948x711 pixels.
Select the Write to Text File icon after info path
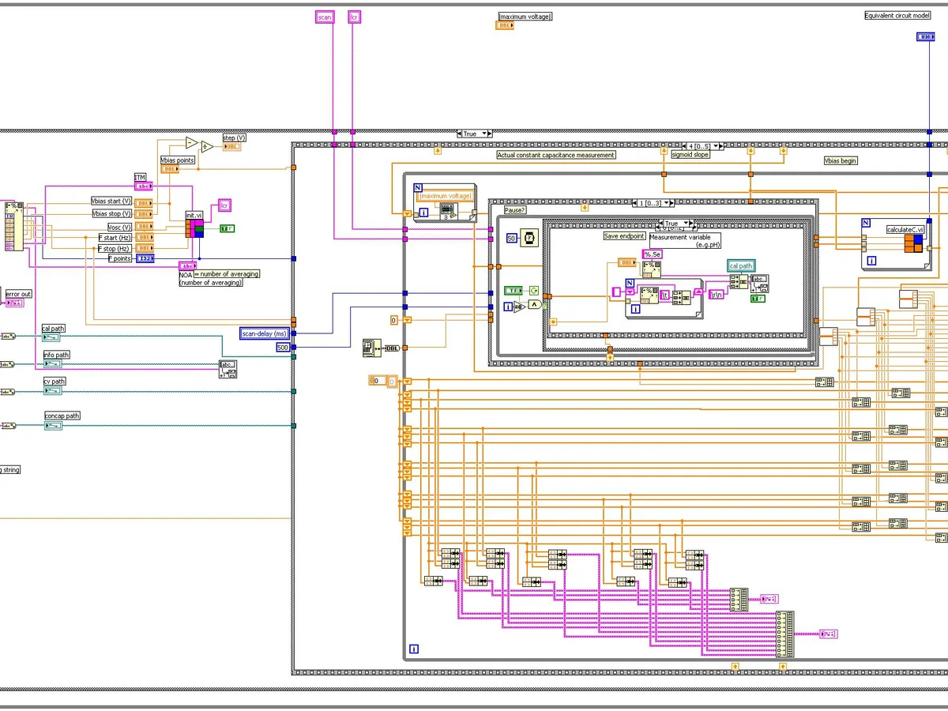point(228,369)
